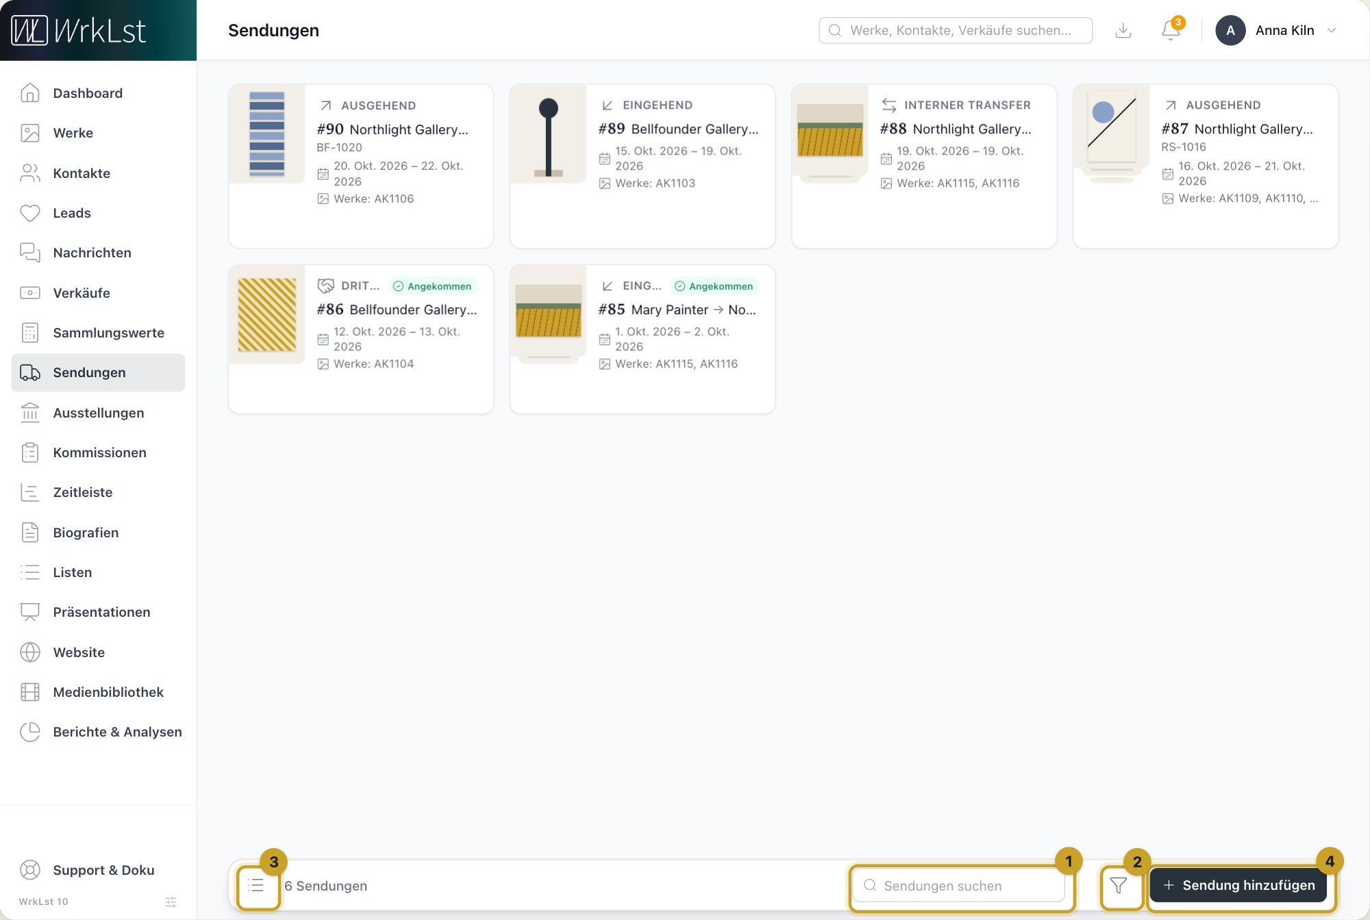Image resolution: width=1370 pixels, height=920 pixels.
Task: Click the download icon in header
Action: click(x=1123, y=30)
